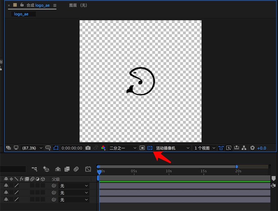
Task: Click the reset exposure icon
Action: pos(253,148)
